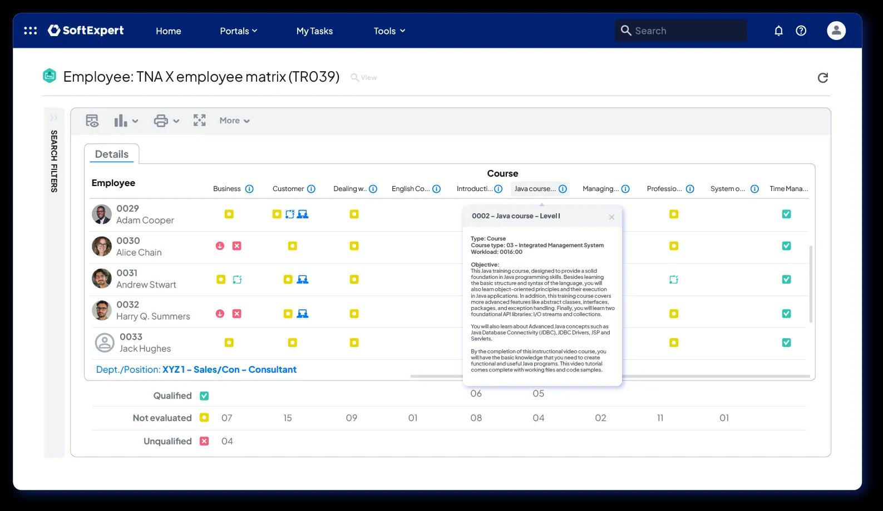Click Andrew Stwart's Professio... green refresh icon
This screenshot has width=883, height=511.
tap(673, 279)
